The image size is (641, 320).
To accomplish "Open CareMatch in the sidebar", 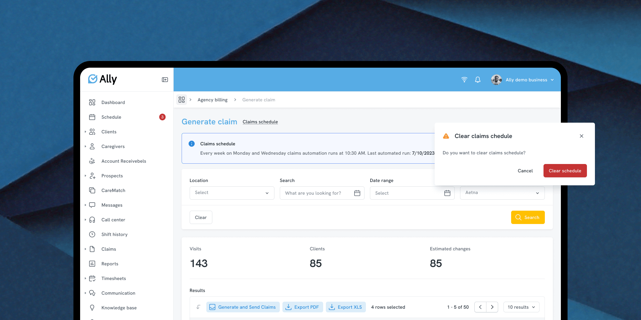I will tap(113, 190).
